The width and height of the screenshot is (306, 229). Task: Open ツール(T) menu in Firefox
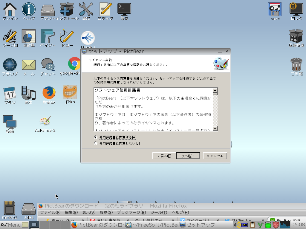coord(159,212)
